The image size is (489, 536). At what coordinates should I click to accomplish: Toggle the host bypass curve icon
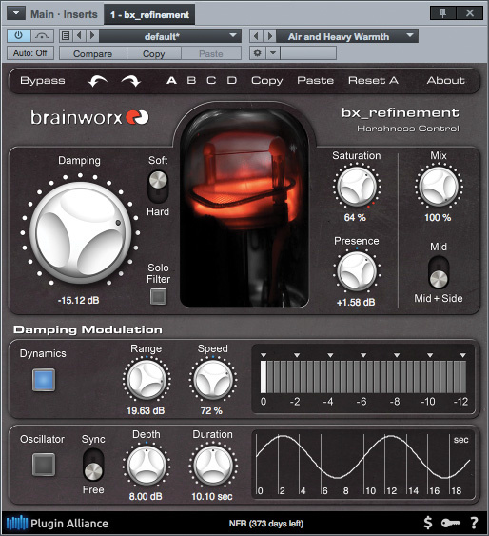click(x=42, y=35)
